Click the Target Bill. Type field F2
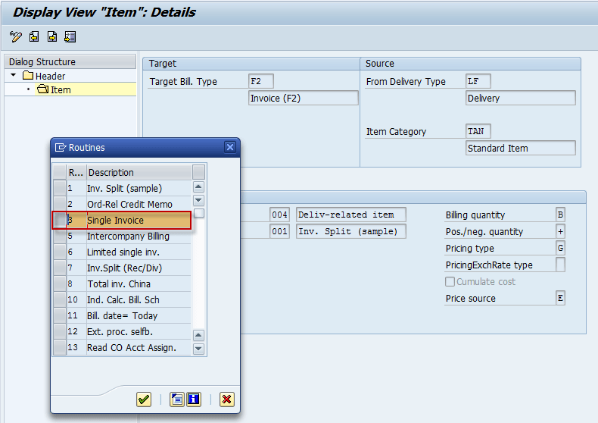 261,81
